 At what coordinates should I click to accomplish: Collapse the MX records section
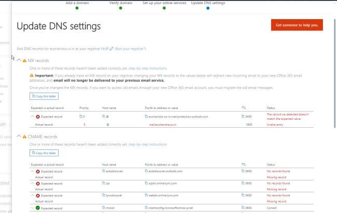(19, 60)
